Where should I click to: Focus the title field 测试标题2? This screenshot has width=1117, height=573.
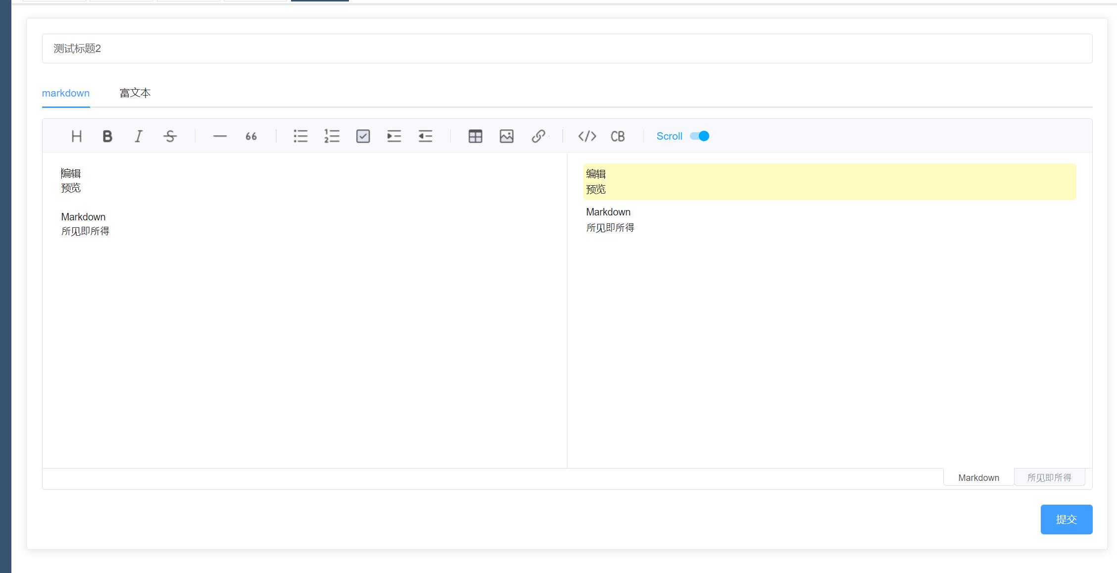coord(567,49)
